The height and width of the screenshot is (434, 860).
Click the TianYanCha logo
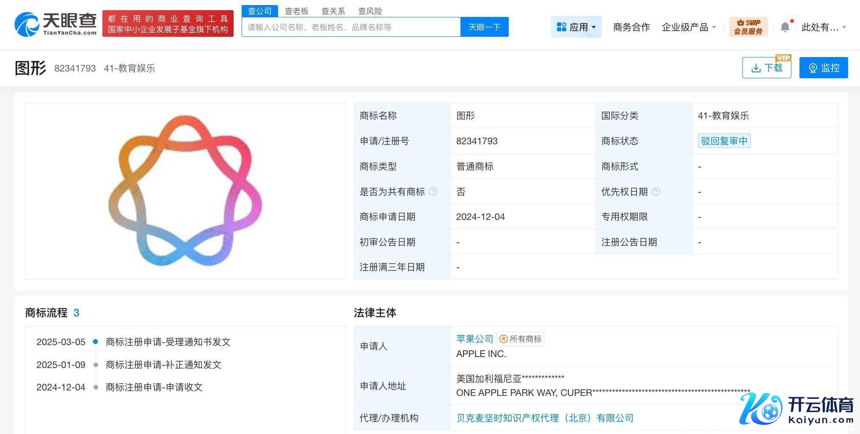[x=55, y=24]
